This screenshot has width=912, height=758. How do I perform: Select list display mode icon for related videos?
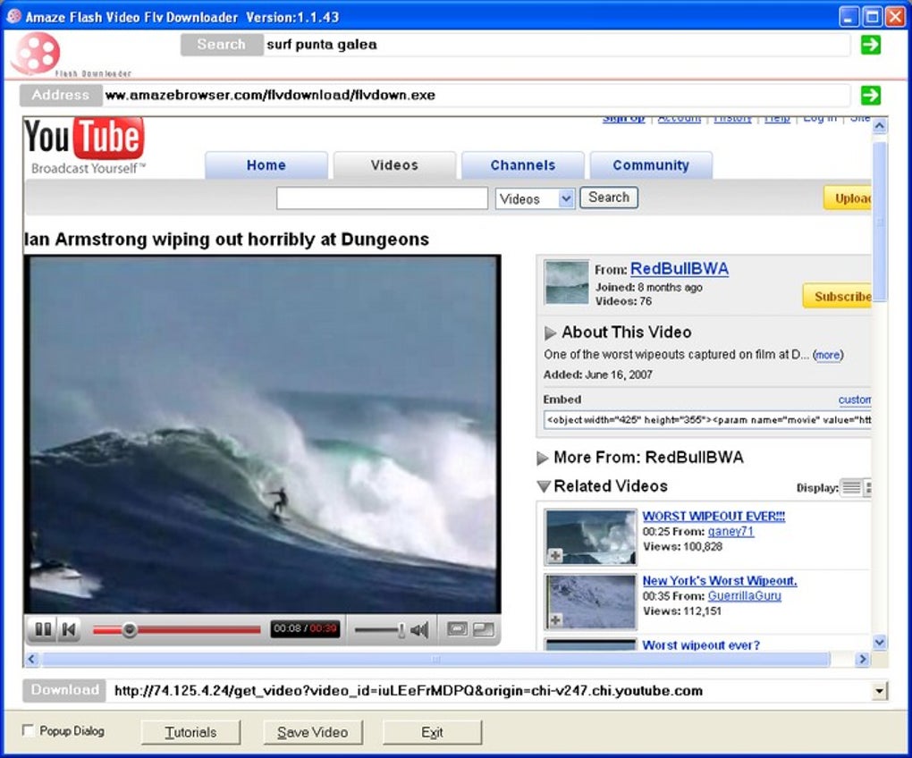851,487
